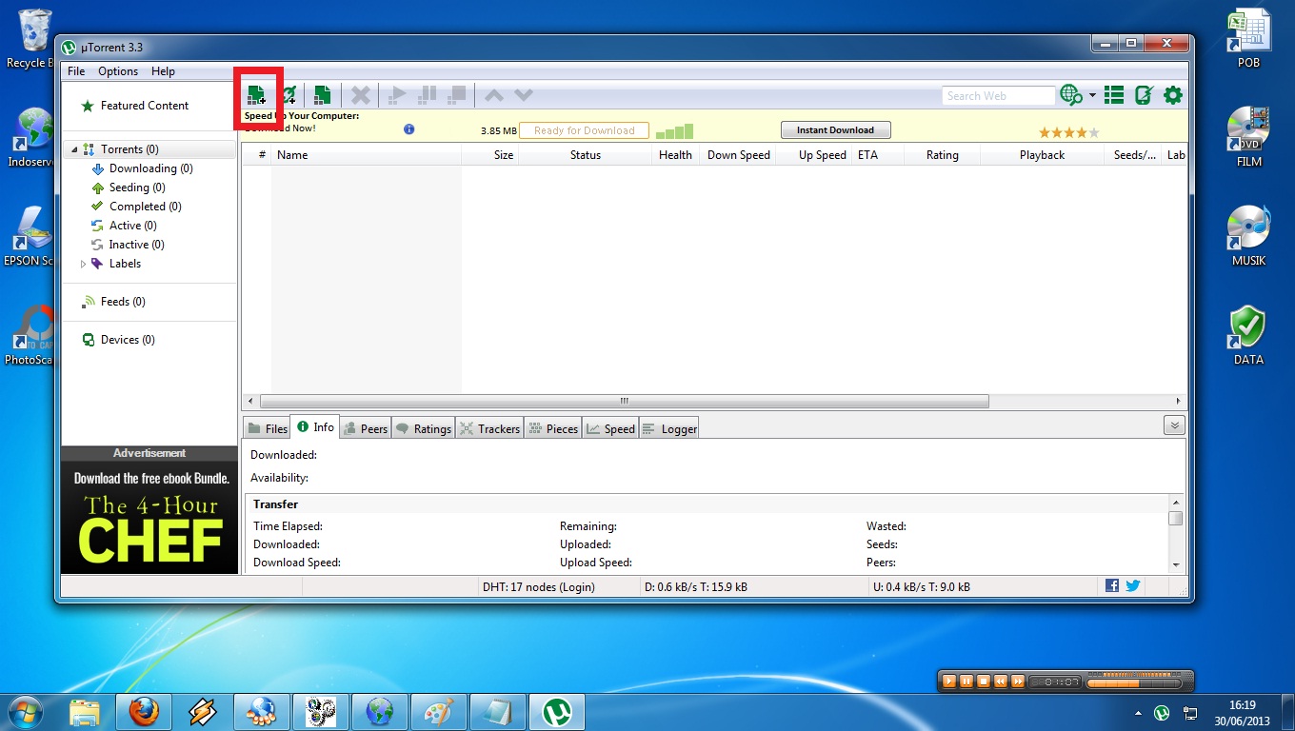Switch to the Pieces tab
Image resolution: width=1295 pixels, height=731 pixels.
552,428
